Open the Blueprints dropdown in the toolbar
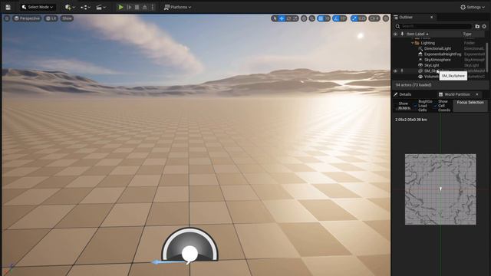Viewport: 491px width, 276px height. tap(85, 7)
